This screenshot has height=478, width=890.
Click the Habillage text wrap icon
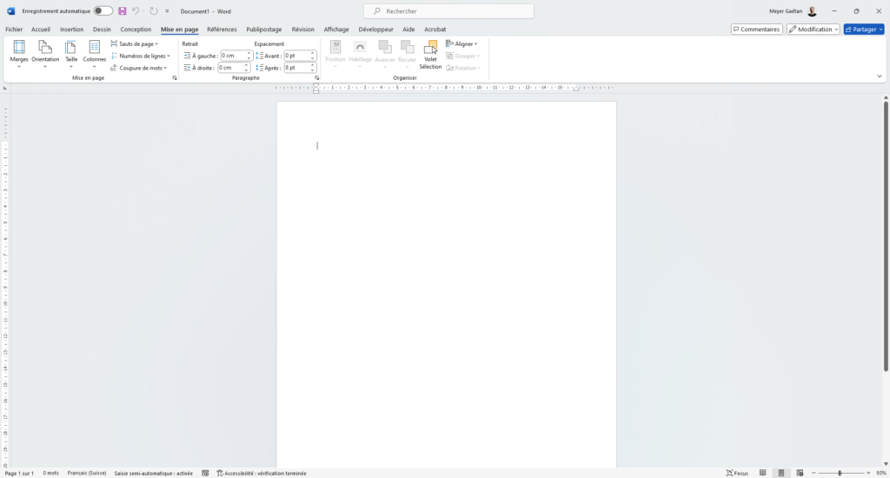(x=360, y=55)
